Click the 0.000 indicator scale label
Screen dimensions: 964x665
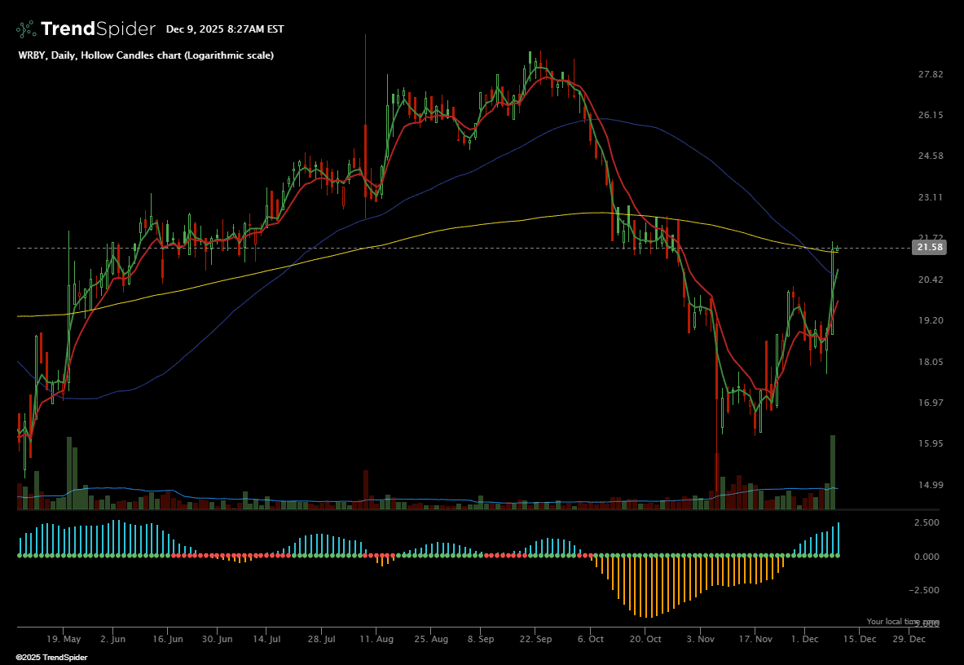pos(927,557)
